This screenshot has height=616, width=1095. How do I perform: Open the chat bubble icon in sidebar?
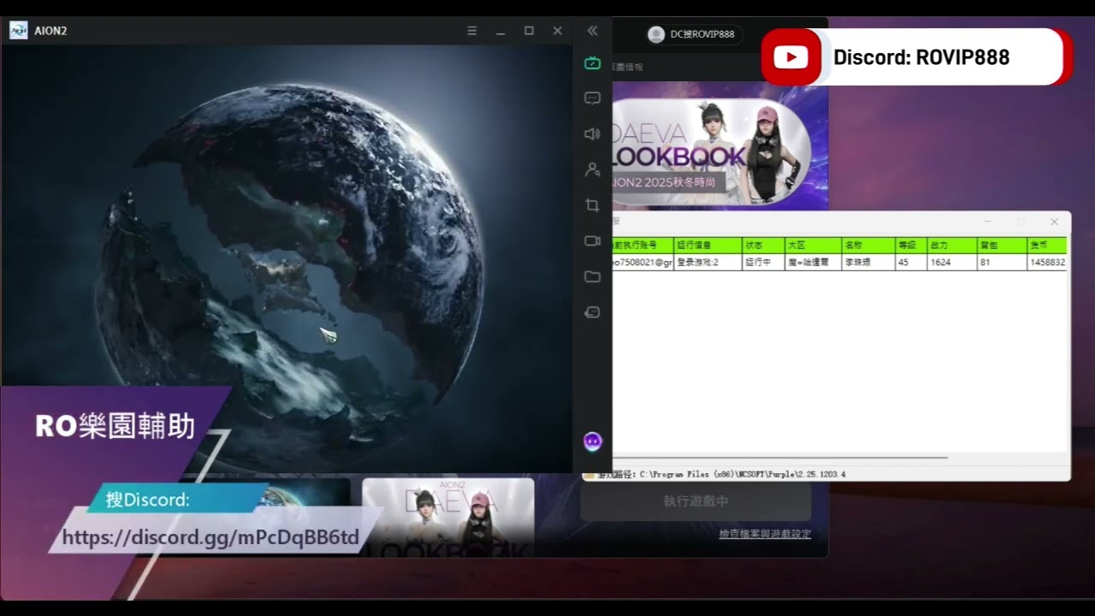click(x=592, y=98)
